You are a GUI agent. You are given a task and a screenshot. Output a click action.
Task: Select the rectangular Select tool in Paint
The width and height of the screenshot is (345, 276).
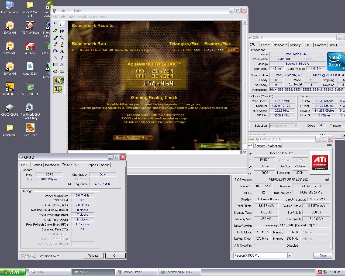coord(62,24)
